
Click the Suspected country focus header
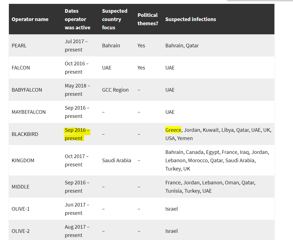click(x=115, y=19)
